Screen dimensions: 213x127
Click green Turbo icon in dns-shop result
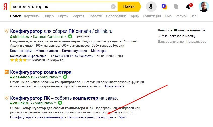[65, 77]
